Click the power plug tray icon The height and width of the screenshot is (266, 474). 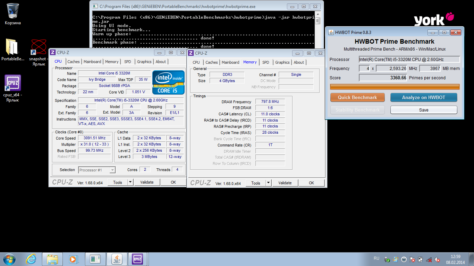421,259
